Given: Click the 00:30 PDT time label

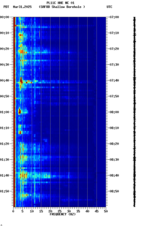Looking at the screenshot, I should click(x=4, y=65).
